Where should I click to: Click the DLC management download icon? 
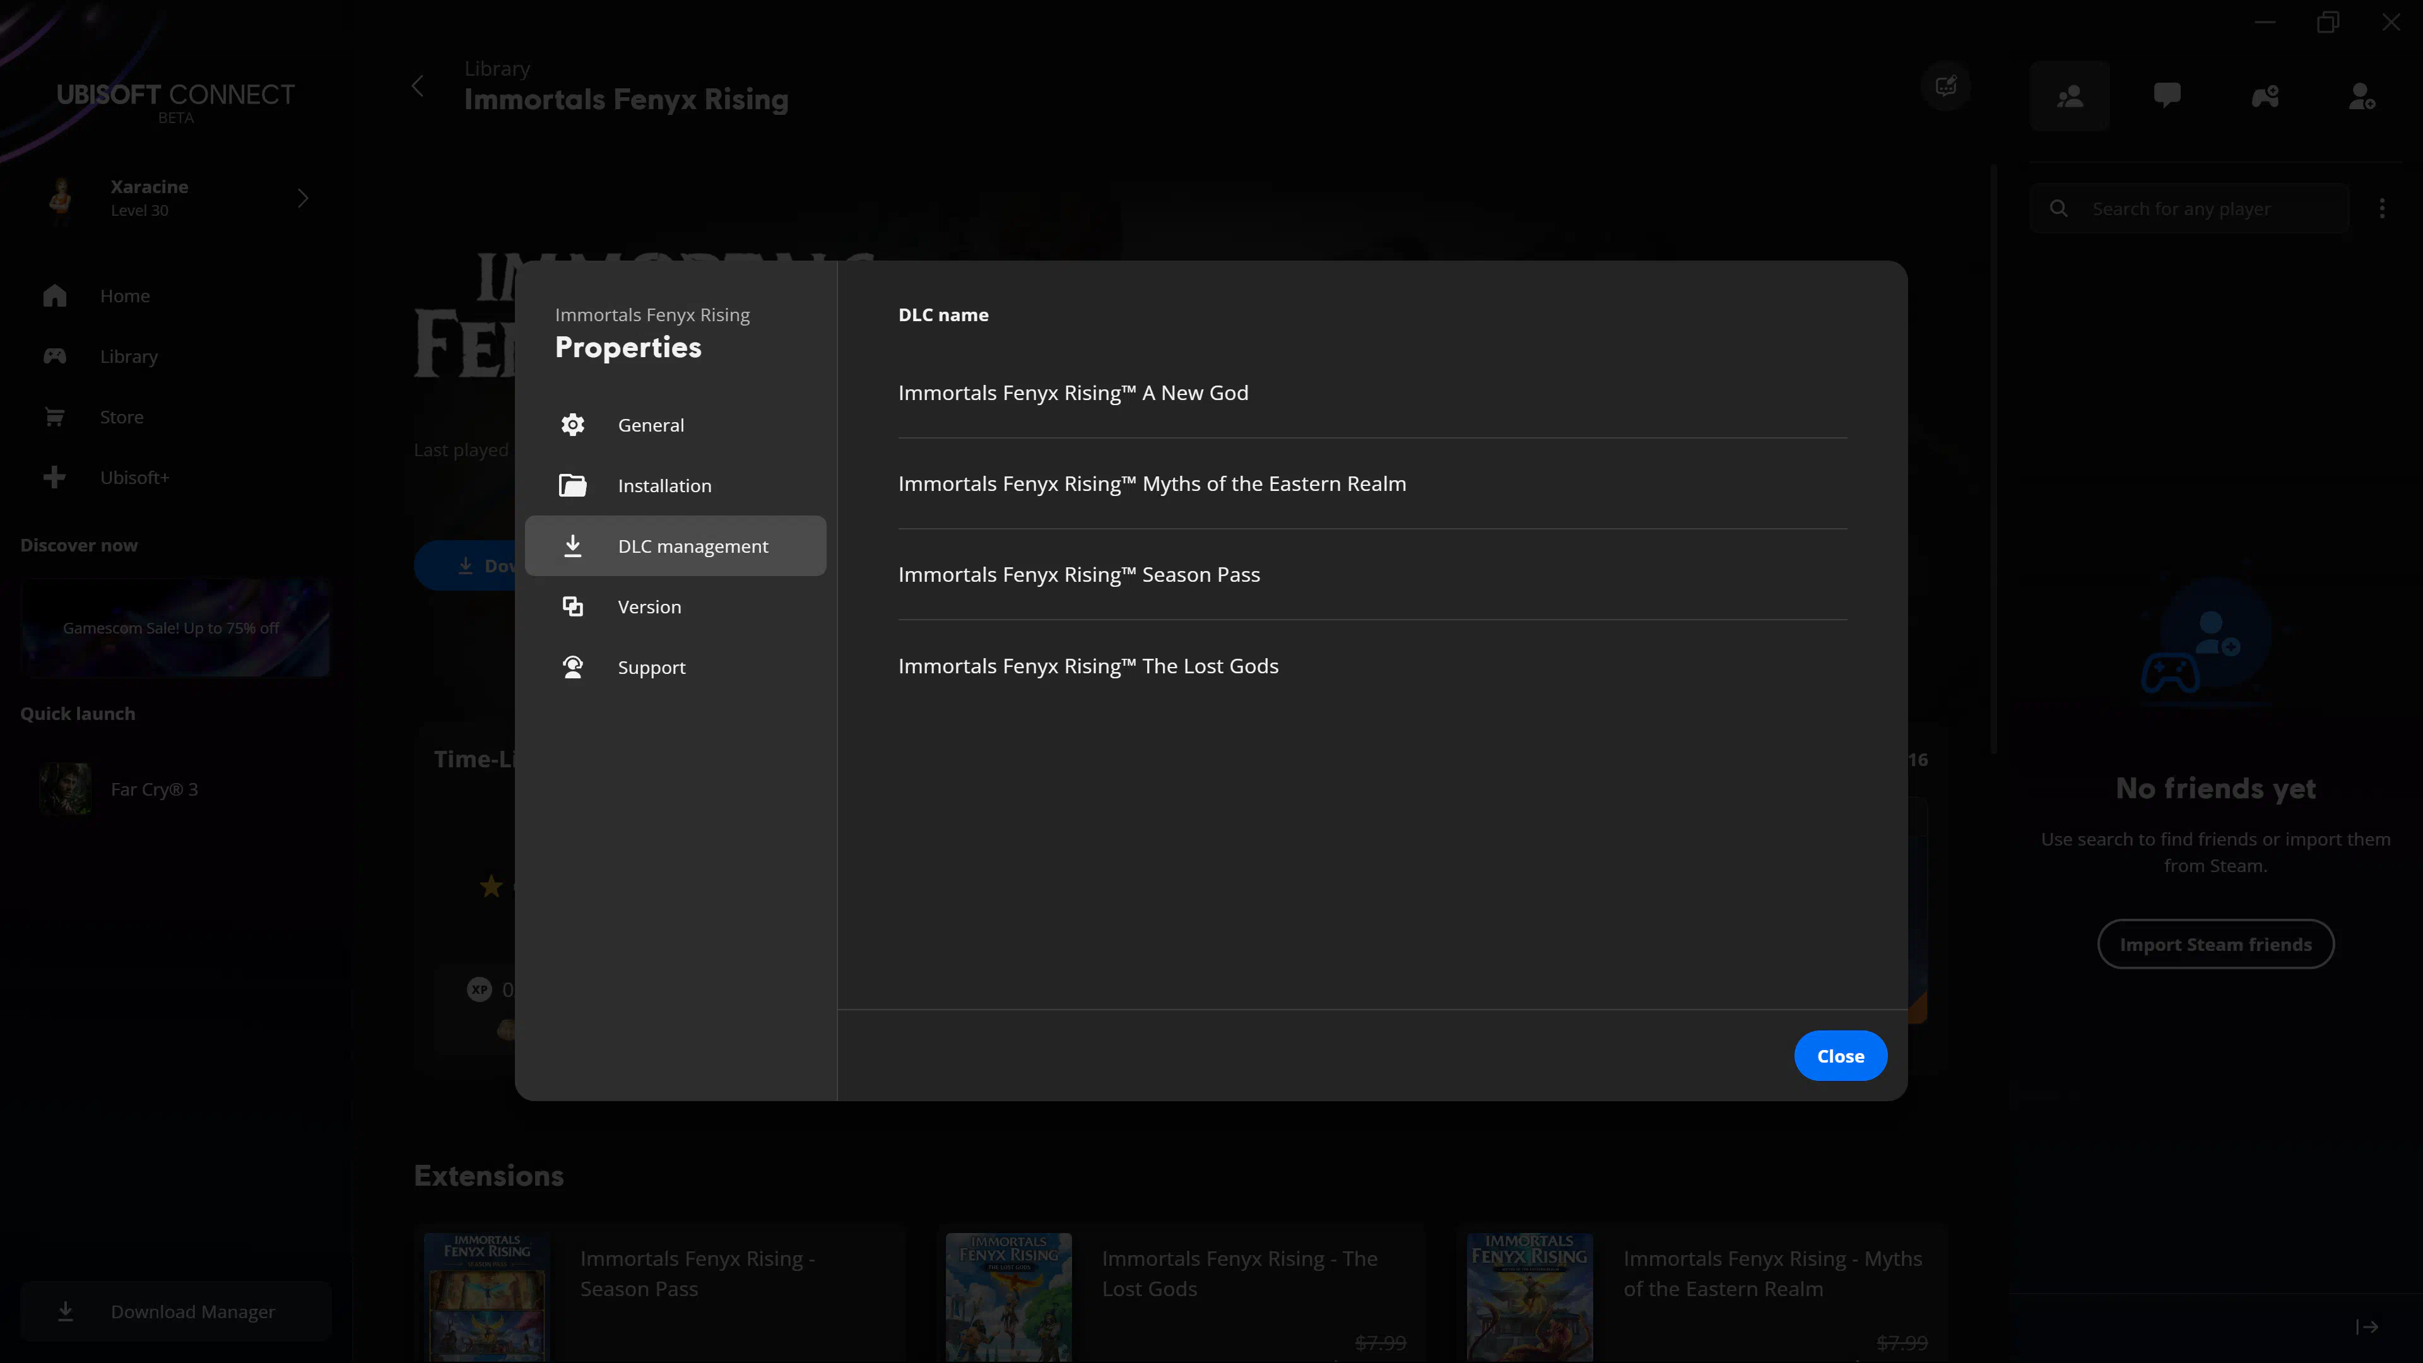[572, 546]
